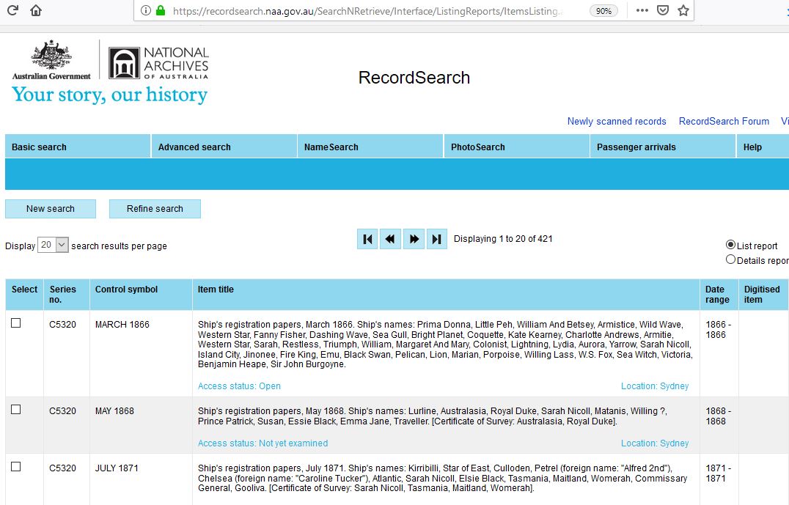Screen dimensions: 789x505
Task: Click the browser reload icon
Action: [x=12, y=10]
